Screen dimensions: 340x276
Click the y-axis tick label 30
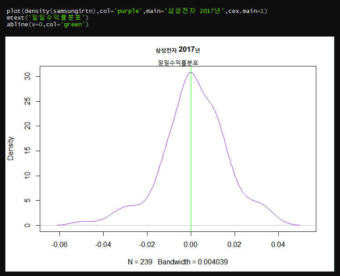point(28,76)
